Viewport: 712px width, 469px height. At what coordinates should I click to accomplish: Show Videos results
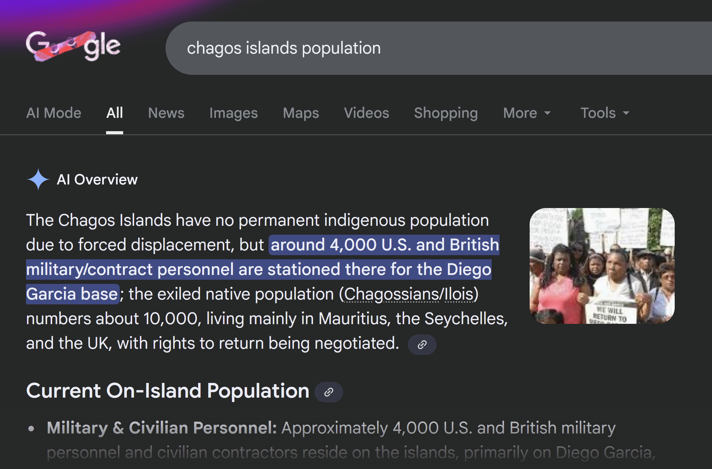(x=366, y=113)
